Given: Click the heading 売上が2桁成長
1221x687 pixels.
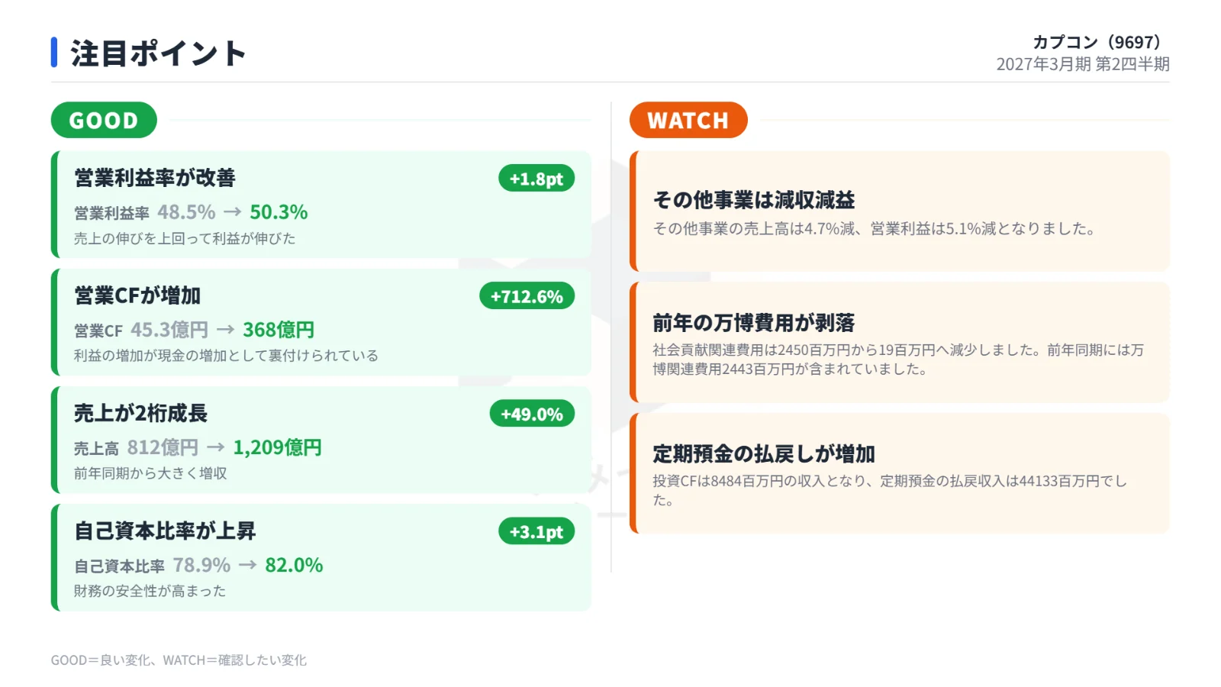Looking at the screenshot, I should click(141, 413).
